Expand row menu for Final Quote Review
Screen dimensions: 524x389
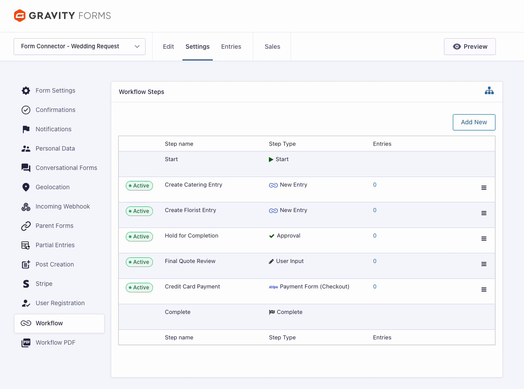point(484,264)
